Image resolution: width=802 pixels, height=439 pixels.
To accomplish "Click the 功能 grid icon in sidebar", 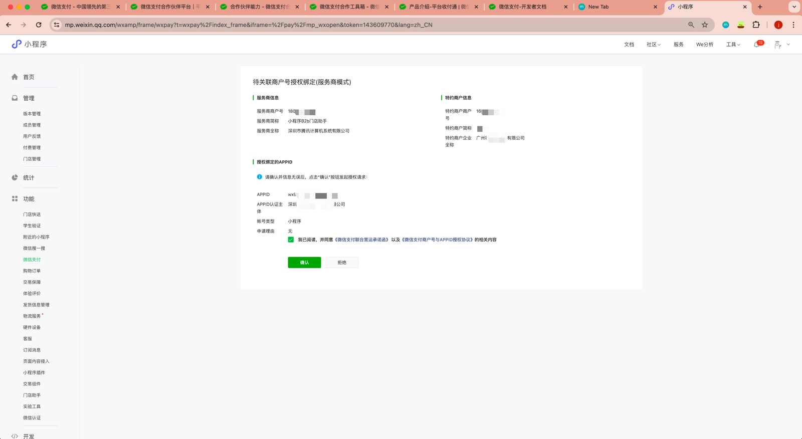I will tap(15, 199).
